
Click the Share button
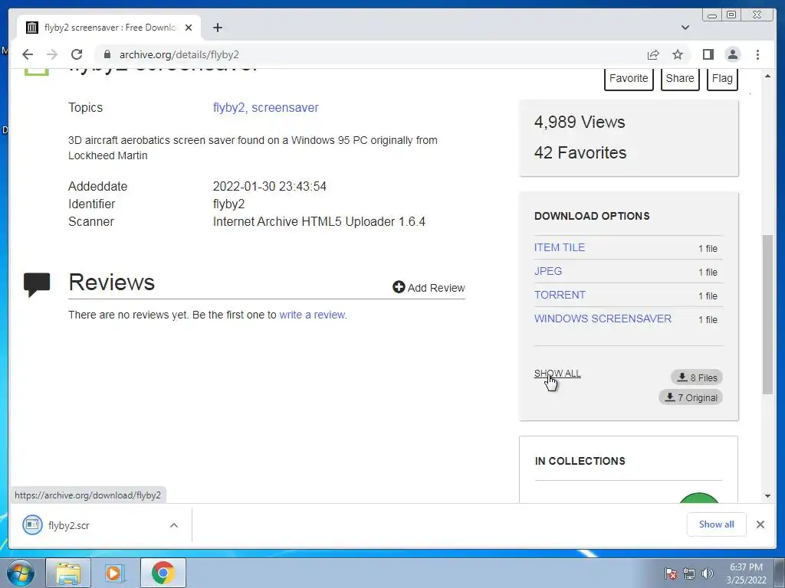[x=680, y=79]
